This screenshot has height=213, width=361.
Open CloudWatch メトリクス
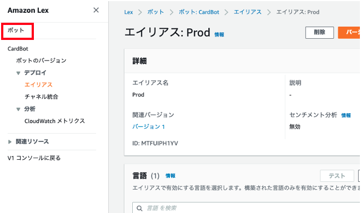pyautogui.click(x=55, y=121)
